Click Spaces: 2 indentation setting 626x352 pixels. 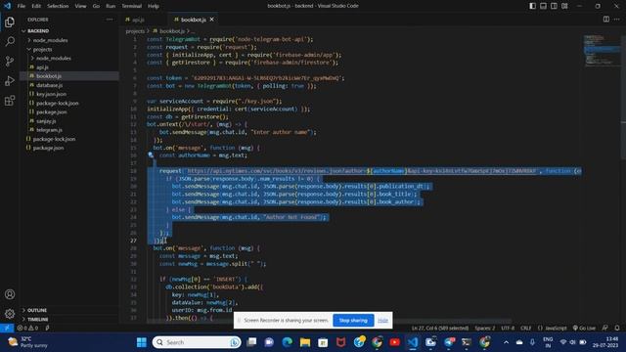pos(485,328)
